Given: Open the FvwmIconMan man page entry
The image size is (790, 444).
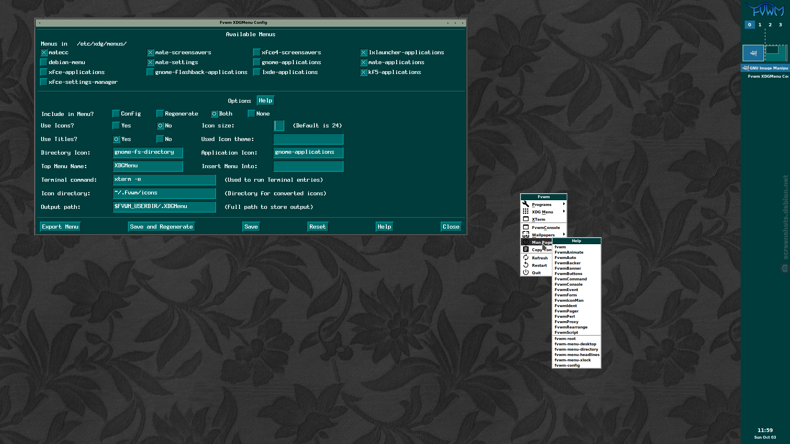Looking at the screenshot, I should (576, 301).
